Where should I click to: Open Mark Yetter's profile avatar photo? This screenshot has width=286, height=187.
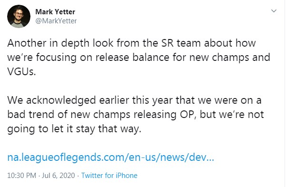point(19,16)
